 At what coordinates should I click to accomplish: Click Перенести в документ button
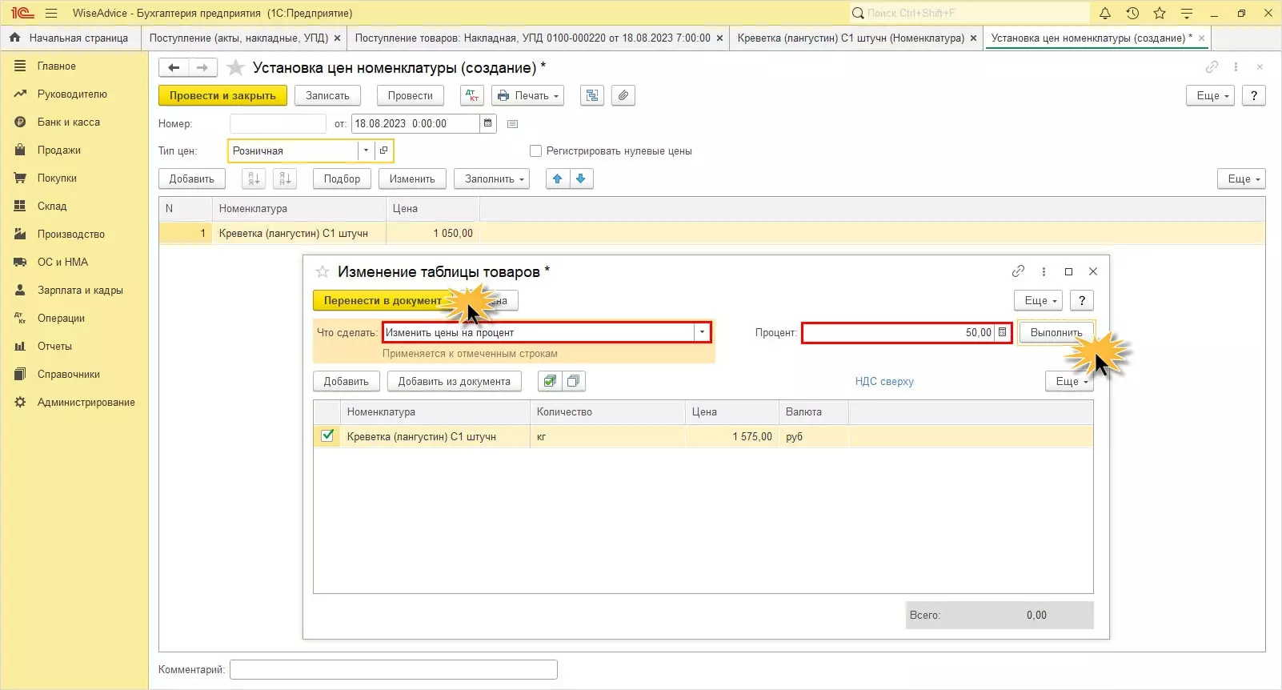click(382, 300)
